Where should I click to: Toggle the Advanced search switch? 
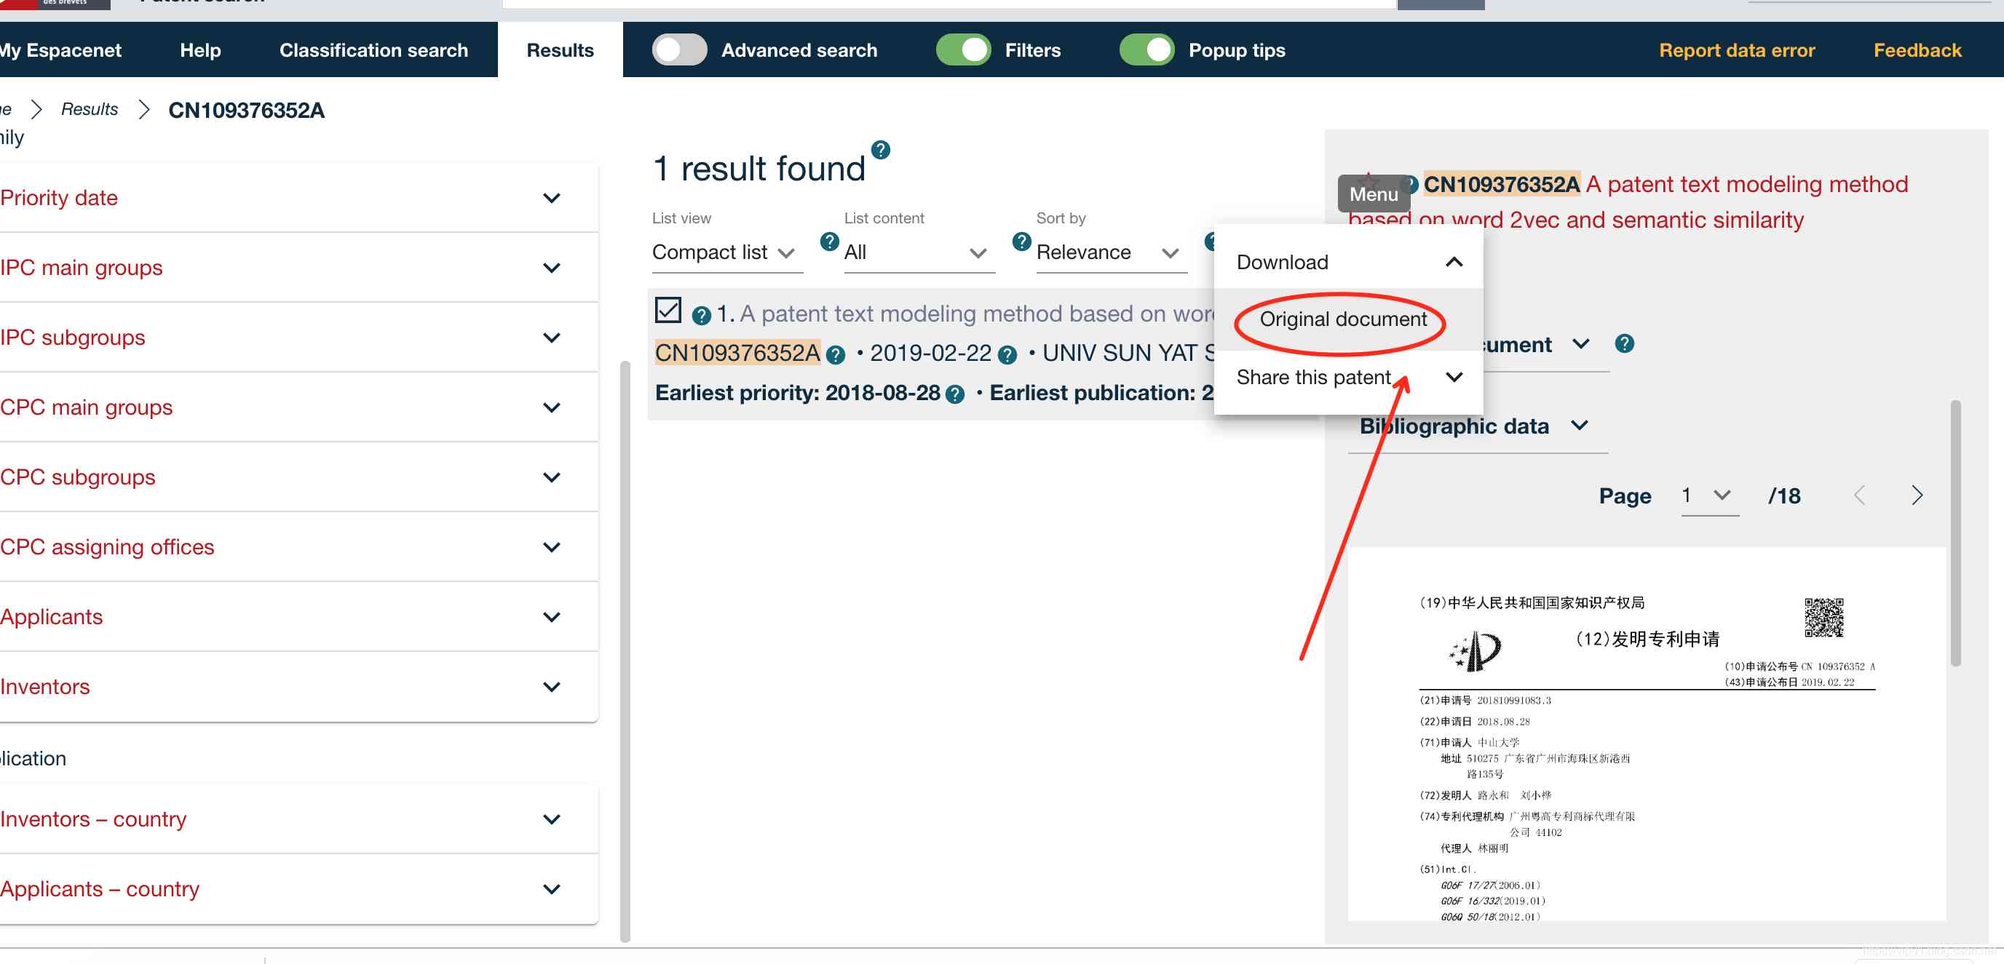[x=678, y=49]
